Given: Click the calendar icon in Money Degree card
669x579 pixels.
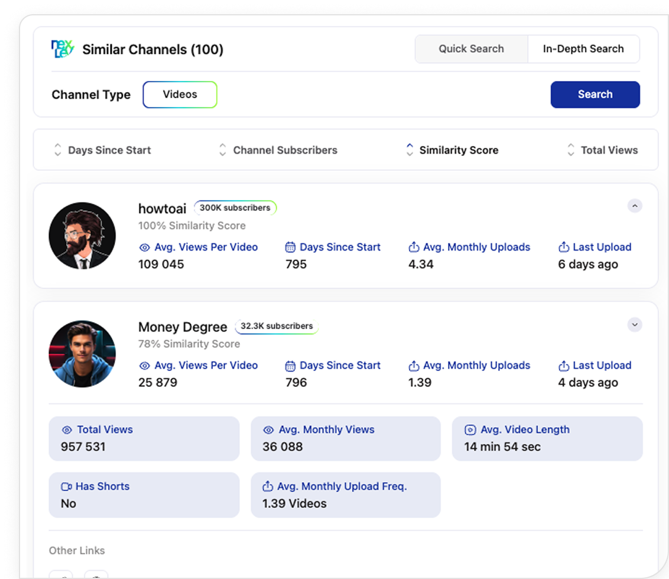Looking at the screenshot, I should pyautogui.click(x=290, y=366).
